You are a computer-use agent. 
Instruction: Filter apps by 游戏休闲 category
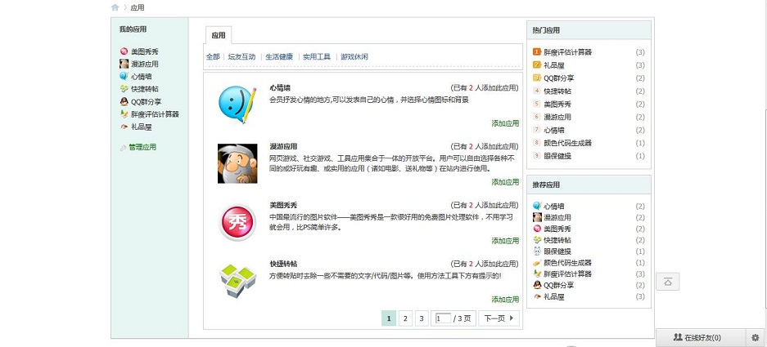click(354, 56)
